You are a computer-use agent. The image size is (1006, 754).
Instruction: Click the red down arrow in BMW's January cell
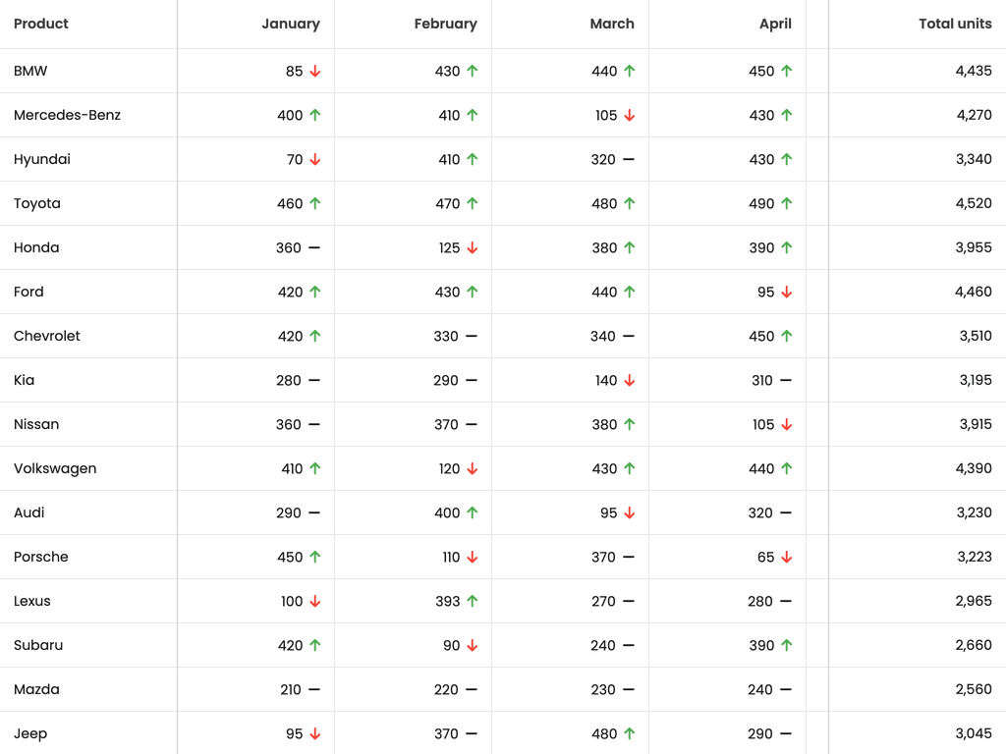point(315,71)
